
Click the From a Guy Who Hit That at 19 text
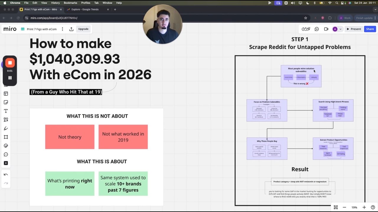[x=66, y=92]
